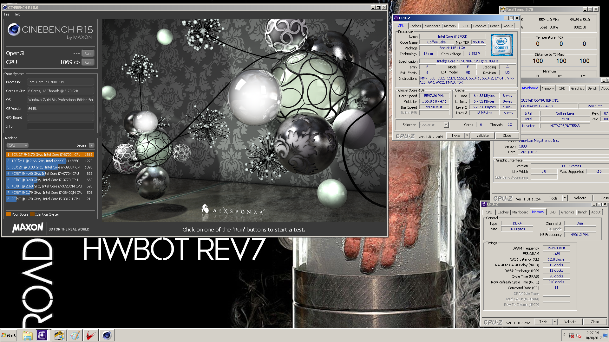
Task: Select the i5-3317U ranking row
Action: (50, 199)
